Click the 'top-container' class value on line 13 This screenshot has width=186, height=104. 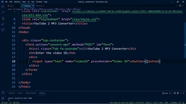(54, 40)
